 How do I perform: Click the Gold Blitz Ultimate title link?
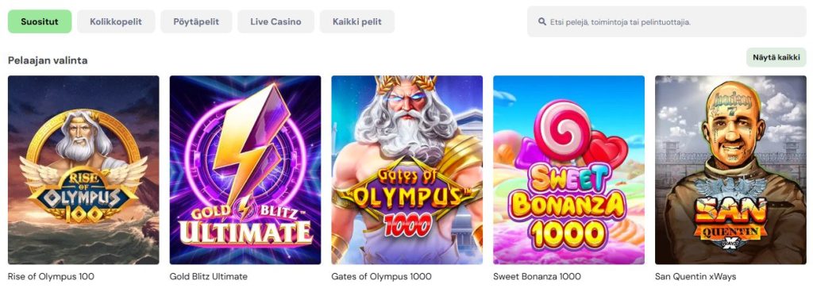(x=209, y=277)
